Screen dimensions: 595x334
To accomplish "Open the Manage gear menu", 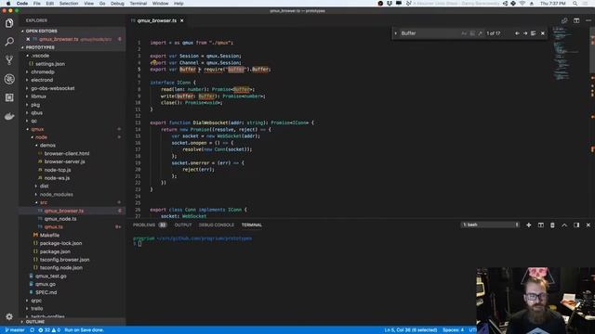I will click(x=9, y=316).
